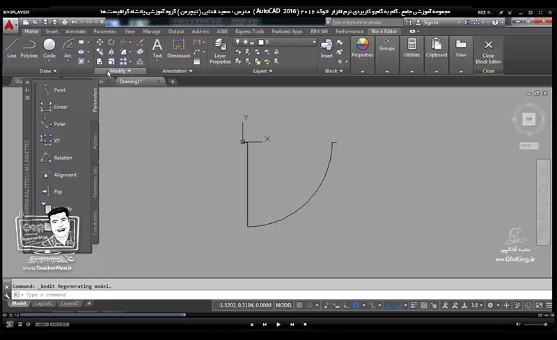Select the Circle tool
Viewport: 557px width, 340px height.
coord(49,48)
